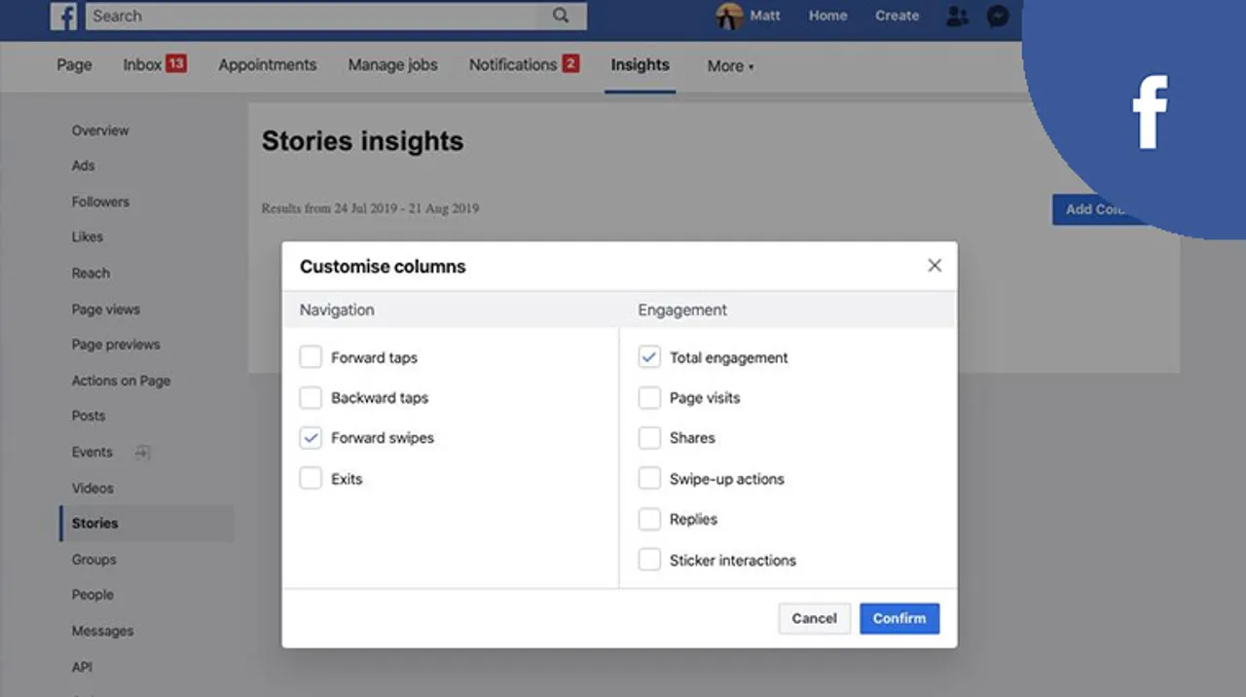Open Ads in Insights sidebar
1246x697 pixels.
83,165
